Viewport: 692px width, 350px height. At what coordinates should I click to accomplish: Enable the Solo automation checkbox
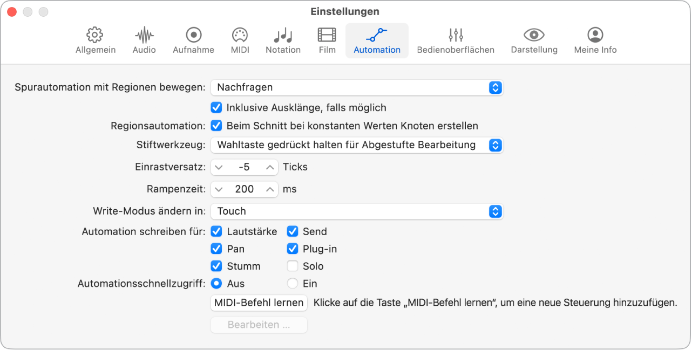[x=292, y=266]
